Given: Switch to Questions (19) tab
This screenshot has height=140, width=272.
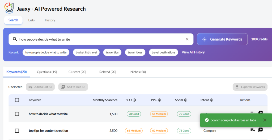Looking at the screenshot, I should [47, 72].
